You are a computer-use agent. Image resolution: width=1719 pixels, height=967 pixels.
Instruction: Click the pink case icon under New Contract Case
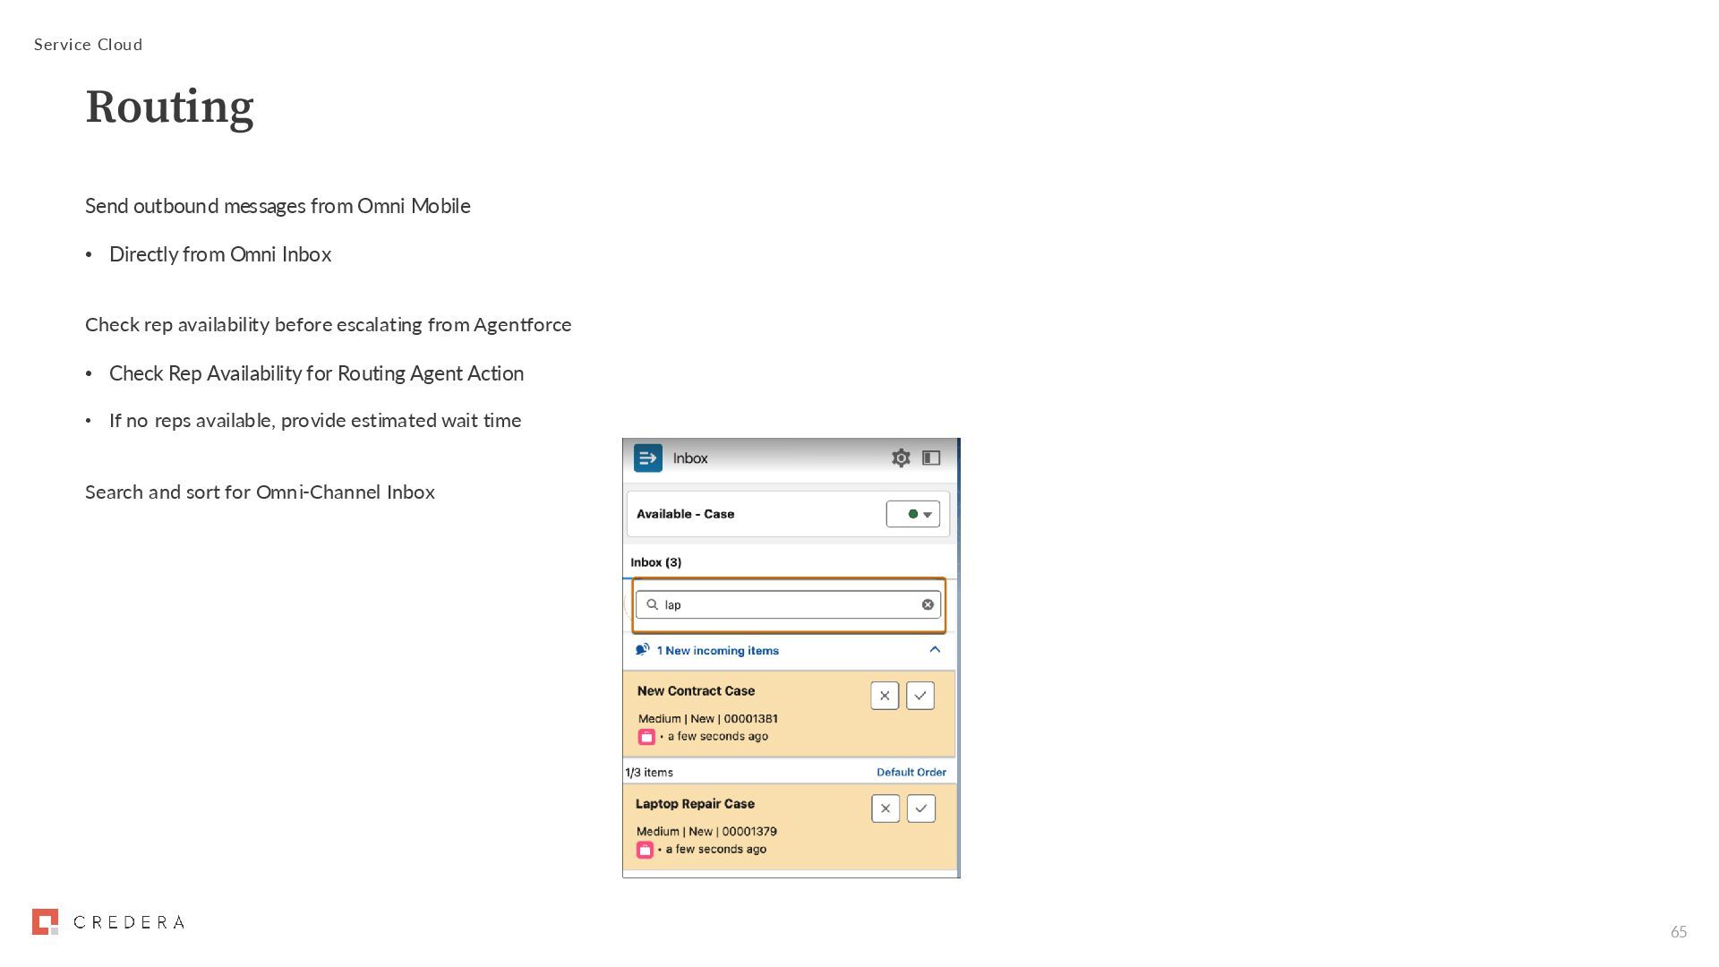pyautogui.click(x=646, y=737)
